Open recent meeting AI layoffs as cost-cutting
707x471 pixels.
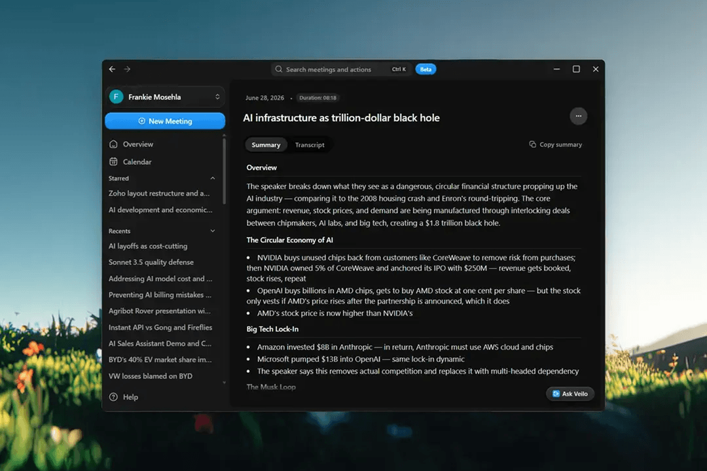click(x=148, y=246)
